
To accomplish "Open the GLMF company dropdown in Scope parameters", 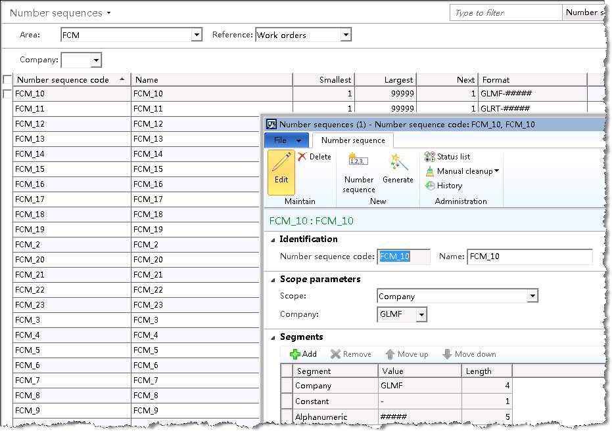I will click(x=421, y=315).
